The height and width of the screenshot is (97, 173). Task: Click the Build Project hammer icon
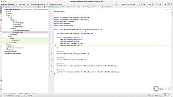(x=116, y=4)
